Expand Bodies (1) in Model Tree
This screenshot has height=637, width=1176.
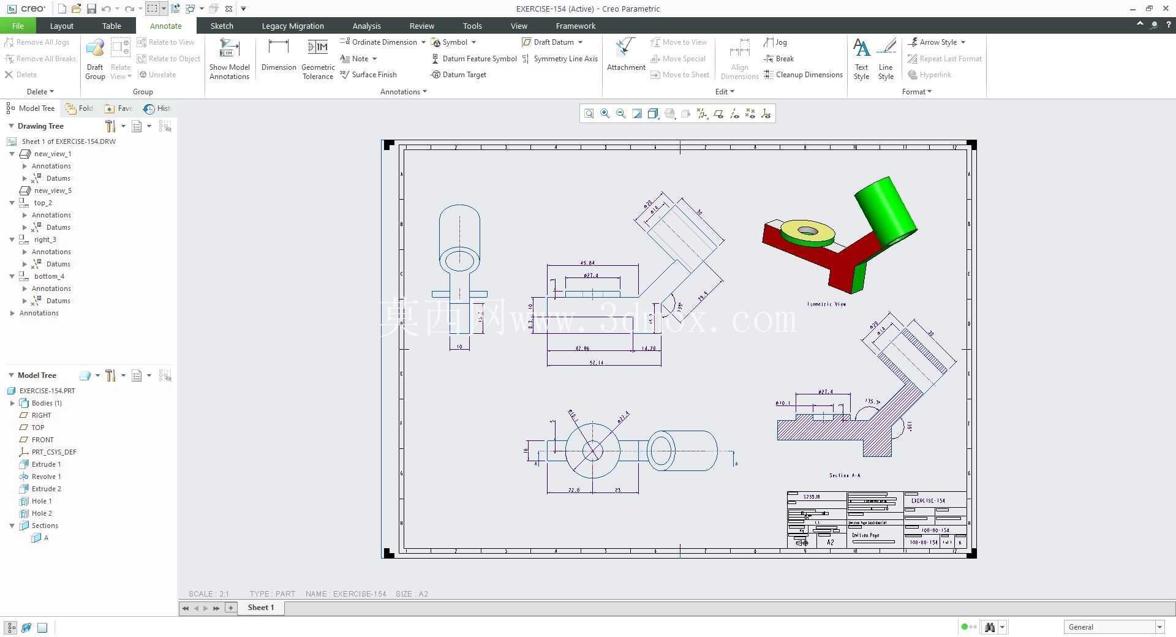(x=12, y=403)
